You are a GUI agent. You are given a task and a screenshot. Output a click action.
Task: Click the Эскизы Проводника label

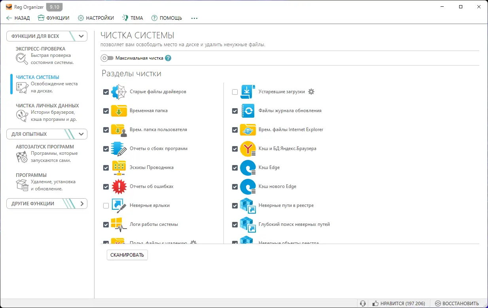coord(151,167)
